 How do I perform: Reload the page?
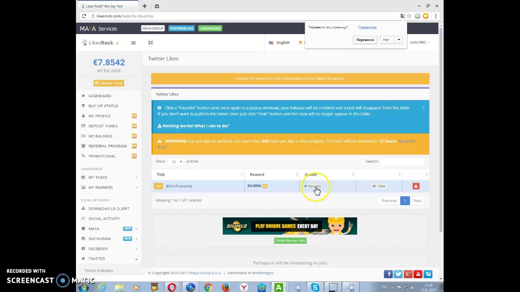[84, 16]
